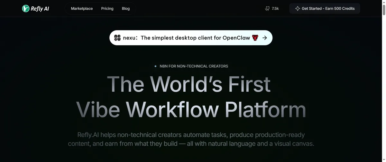The height and width of the screenshot is (162, 386).
Task: Click the scrollbar up arrow
Action: pyautogui.click(x=383, y=2)
